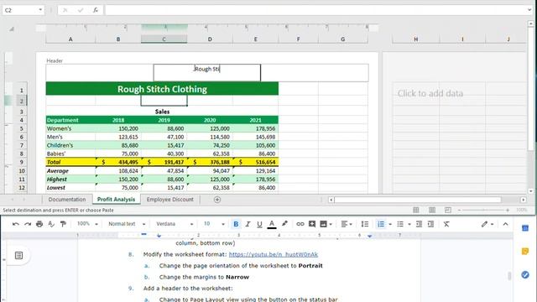Zoom in with plus on Excel status bar
Viewport: 537px width, 302px height.
tap(508, 210)
